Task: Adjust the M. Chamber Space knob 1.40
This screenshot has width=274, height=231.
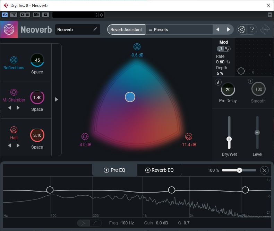Action: click(37, 97)
